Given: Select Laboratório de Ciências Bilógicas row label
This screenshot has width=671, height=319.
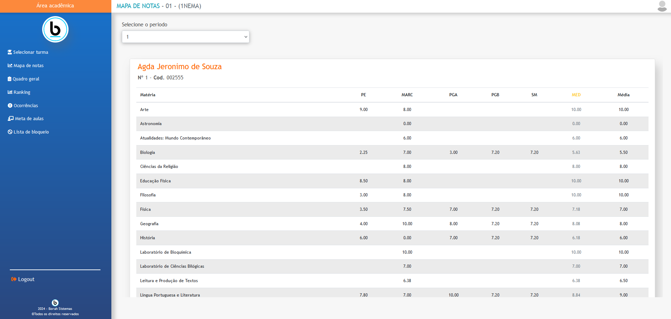Looking at the screenshot, I should point(172,266).
